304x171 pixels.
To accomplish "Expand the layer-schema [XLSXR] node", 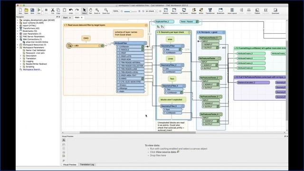I will 18,23.
